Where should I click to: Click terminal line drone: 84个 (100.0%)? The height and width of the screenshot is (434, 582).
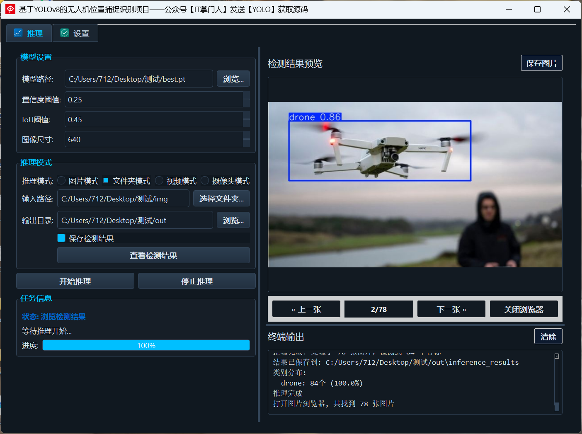click(x=322, y=383)
